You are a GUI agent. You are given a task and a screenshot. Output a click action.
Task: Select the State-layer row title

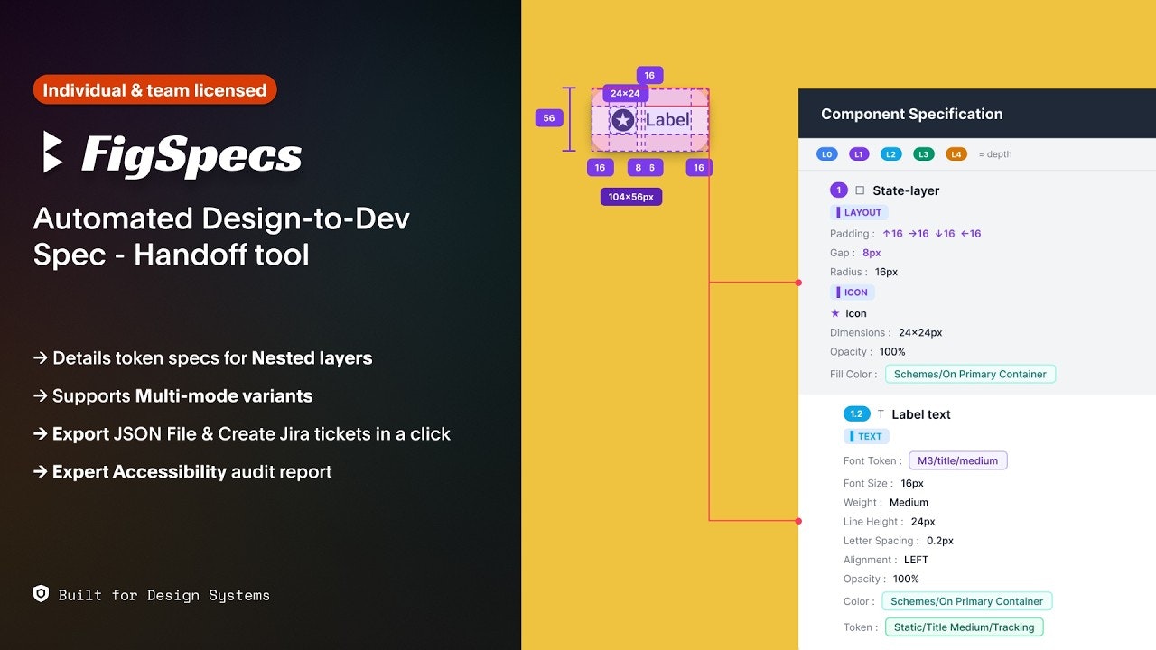(x=906, y=190)
